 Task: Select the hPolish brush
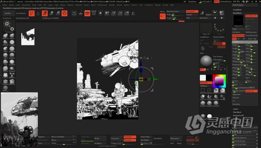5,43
